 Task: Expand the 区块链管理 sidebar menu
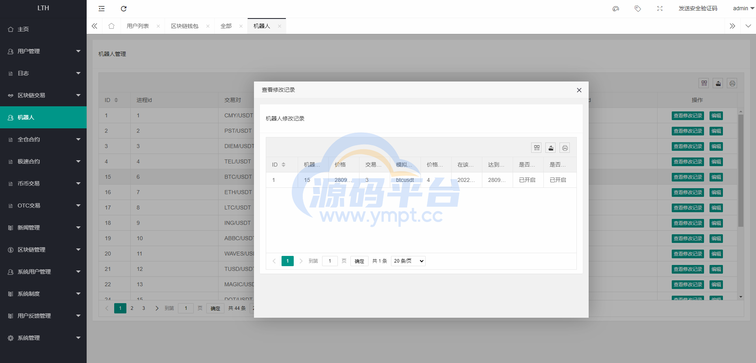pos(43,250)
